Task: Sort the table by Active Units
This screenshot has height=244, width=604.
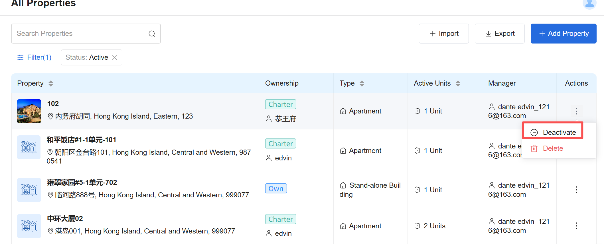Action: click(x=458, y=84)
